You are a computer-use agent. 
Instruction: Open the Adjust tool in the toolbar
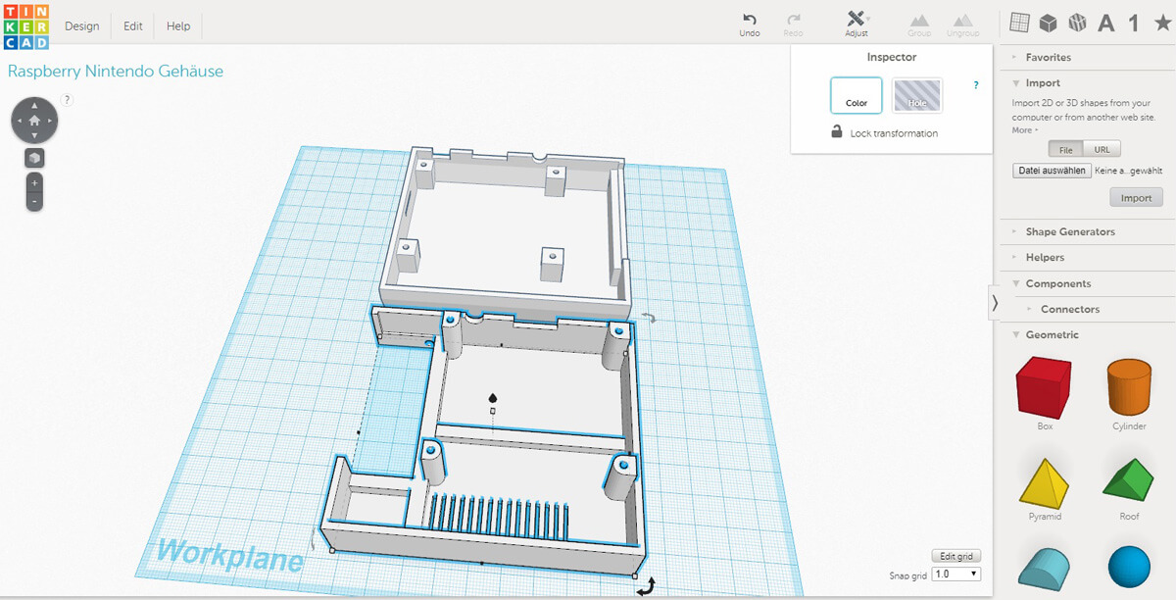(855, 24)
